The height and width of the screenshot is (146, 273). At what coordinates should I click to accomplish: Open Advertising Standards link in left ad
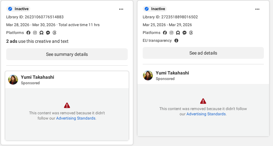76,118
